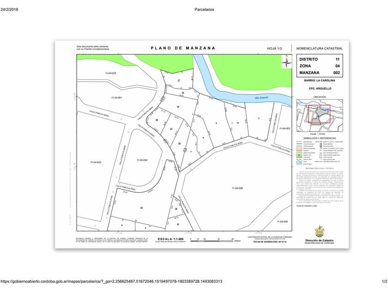388x291 pixels.
Task: Click parcel number 39 on the map
Action: click(x=176, y=209)
